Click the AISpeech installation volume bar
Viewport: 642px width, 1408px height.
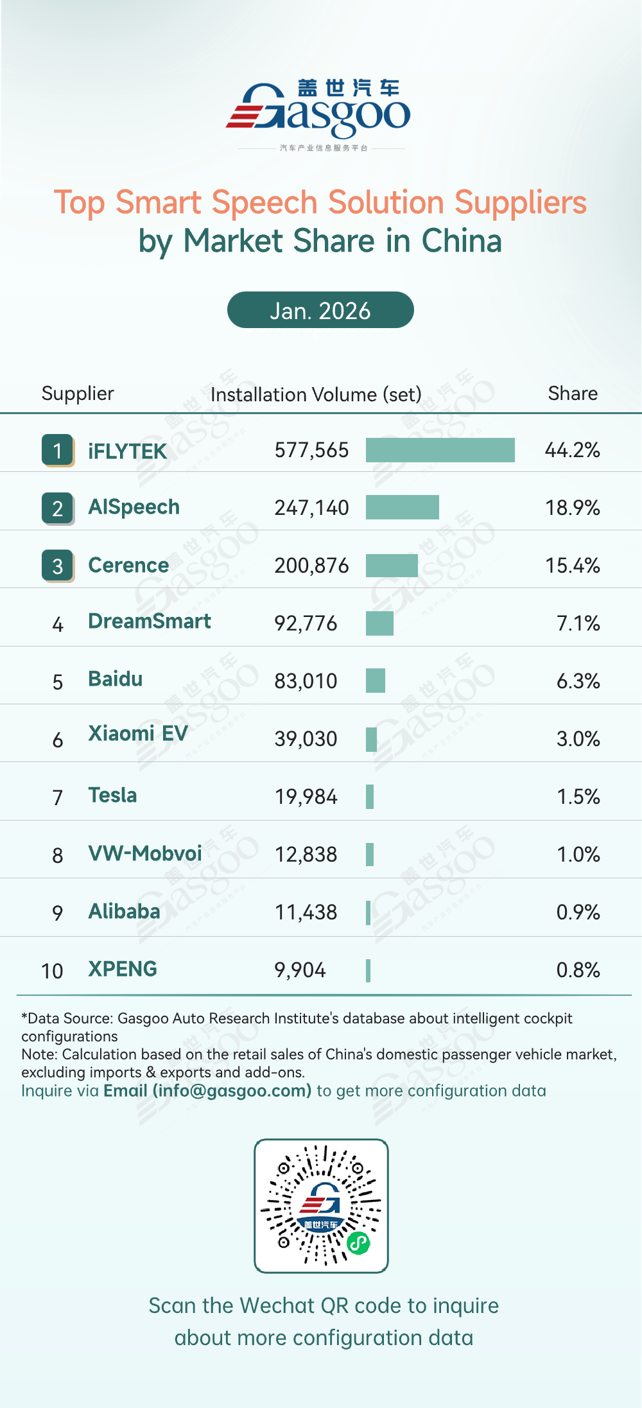tap(402, 507)
